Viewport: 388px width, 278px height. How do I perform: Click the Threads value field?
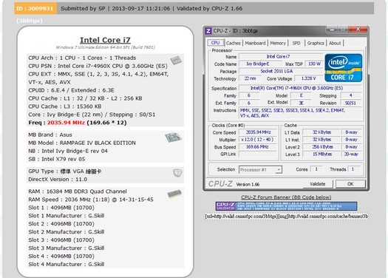coord(354,169)
